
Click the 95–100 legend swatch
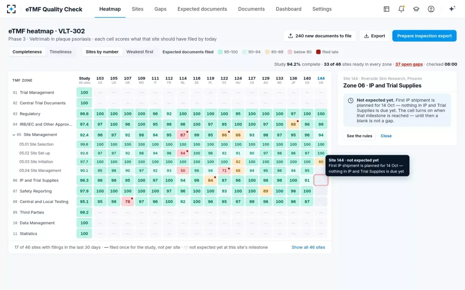coord(220,52)
